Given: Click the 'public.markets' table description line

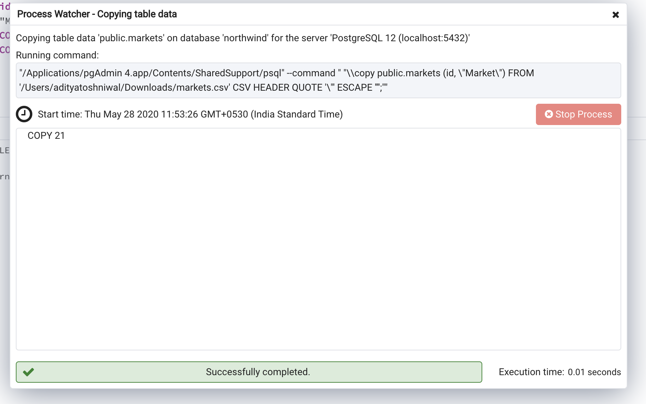Looking at the screenshot, I should pos(243,38).
